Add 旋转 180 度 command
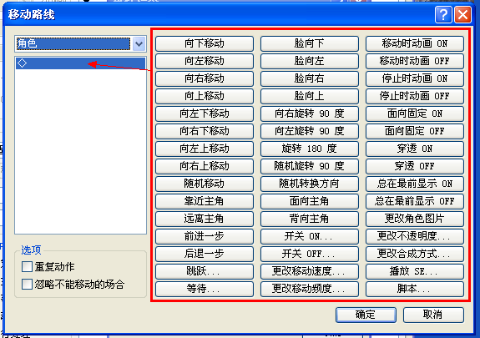480x338 pixels. tap(310, 149)
